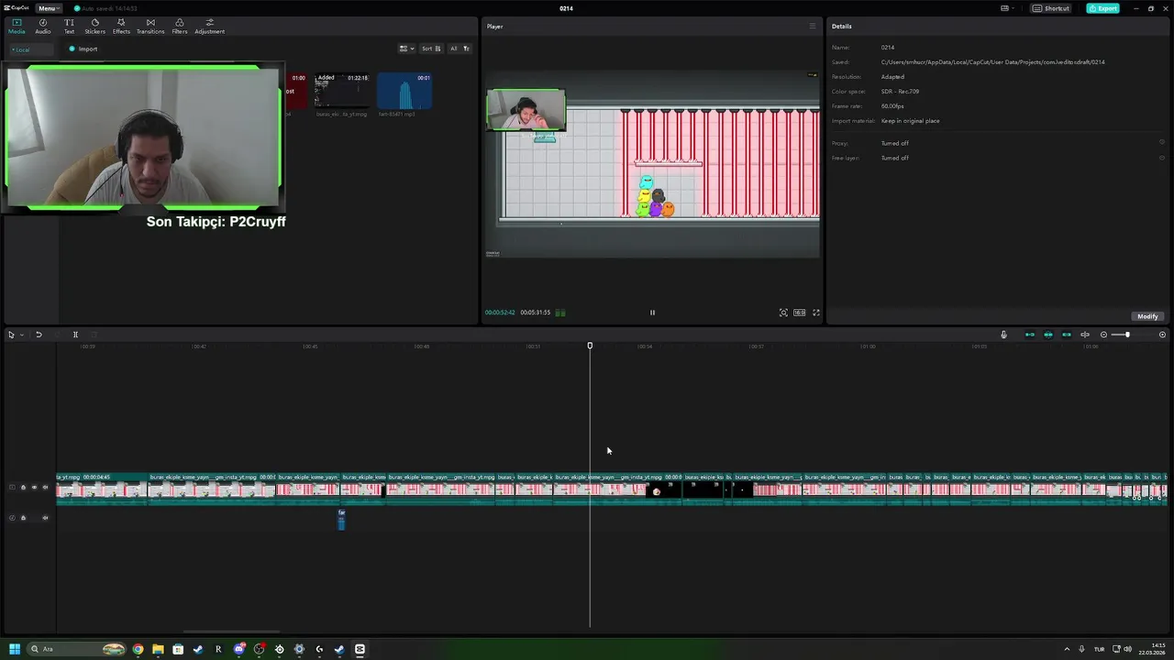Open the layout icon next to Shortcut
Screen dimensions: 1174x660
point(1007,8)
